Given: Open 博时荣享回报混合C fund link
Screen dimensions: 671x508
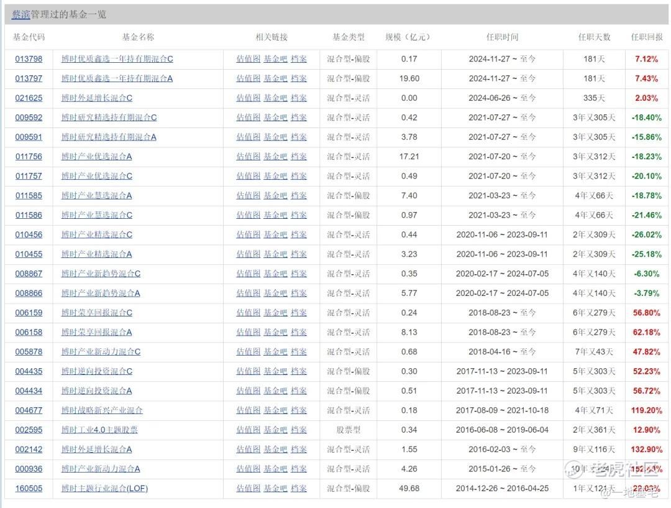Looking at the screenshot, I should point(97,313).
